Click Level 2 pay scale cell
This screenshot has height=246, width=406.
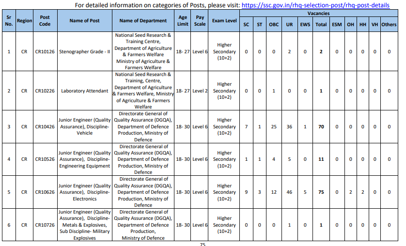tap(200, 91)
